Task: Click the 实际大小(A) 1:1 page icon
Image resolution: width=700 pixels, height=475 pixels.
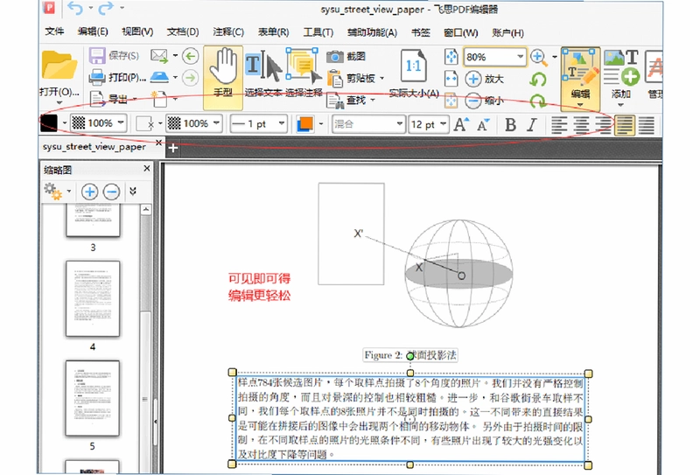Action: coord(413,66)
